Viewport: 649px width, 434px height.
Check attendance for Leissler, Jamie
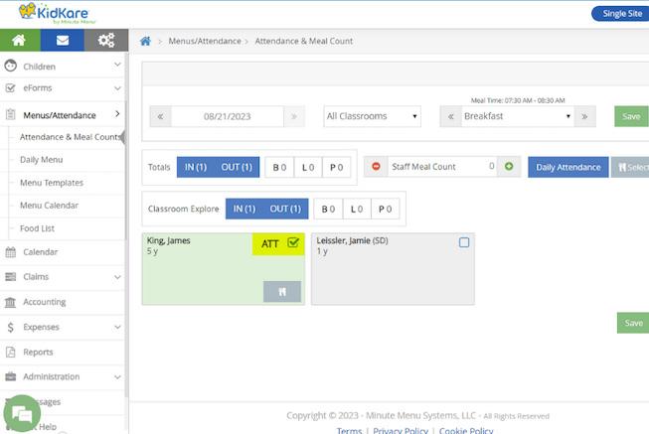464,242
